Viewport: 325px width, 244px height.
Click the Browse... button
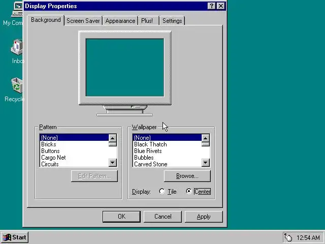click(187, 176)
